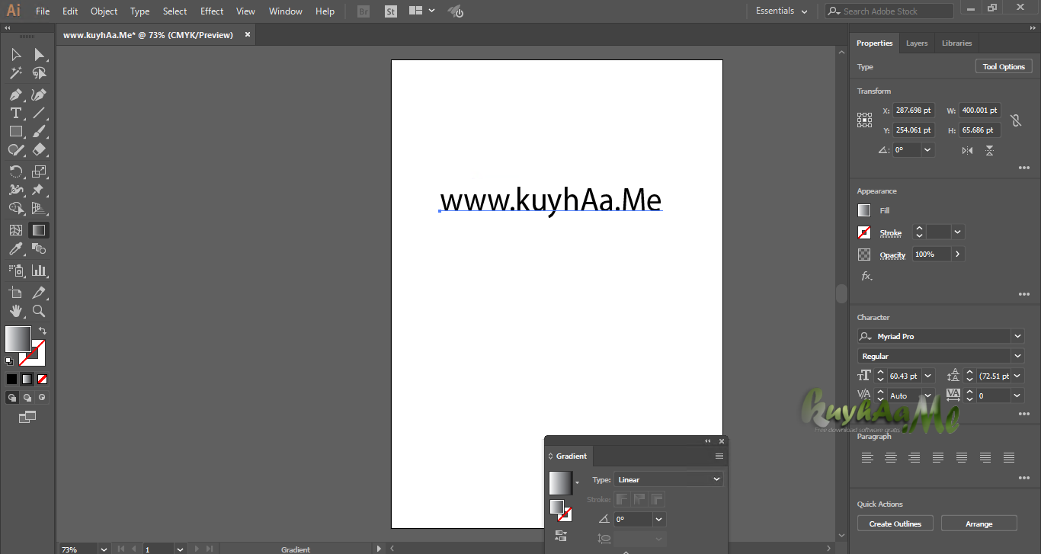Open the stroke weight dropdown in Appearance
This screenshot has width=1041, height=554.
[x=958, y=232]
